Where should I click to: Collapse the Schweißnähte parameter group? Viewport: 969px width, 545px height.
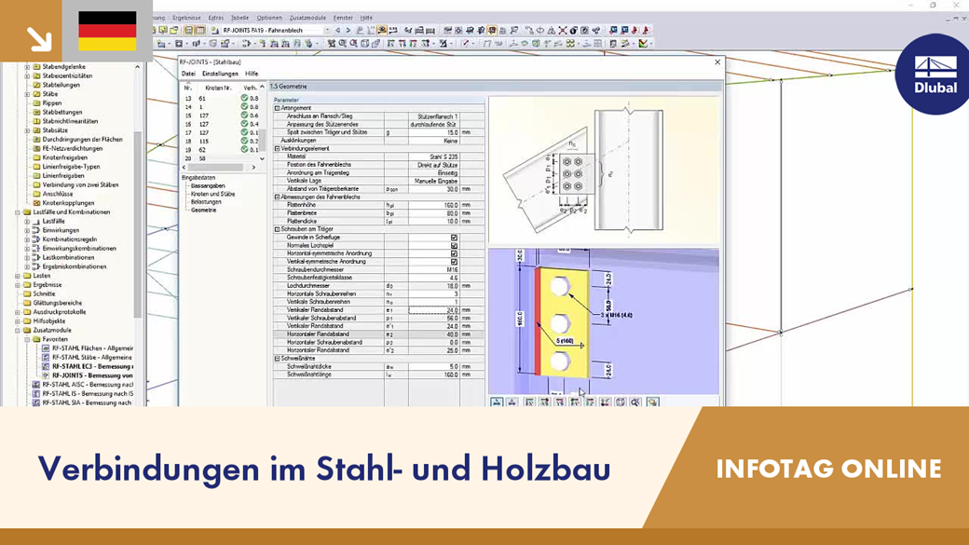pos(278,359)
